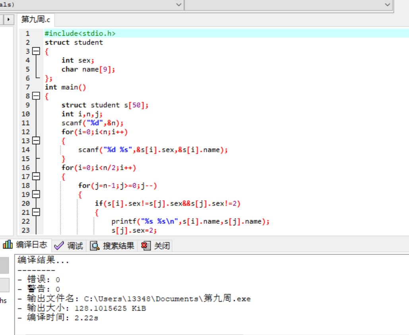Click 'char name[9];' on line 5
The height and width of the screenshot is (335, 409).
coord(88,69)
